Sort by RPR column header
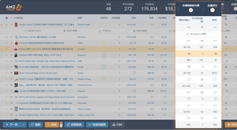 pyautogui.click(x=214, y=20)
